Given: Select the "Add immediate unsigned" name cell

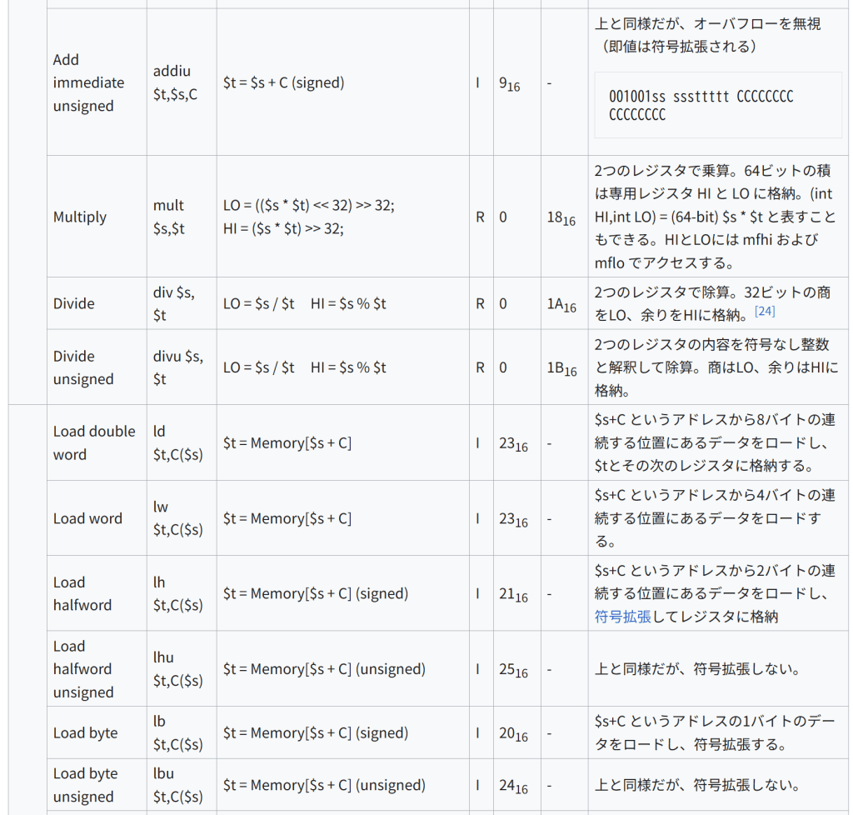Looking at the screenshot, I should 89,82.
